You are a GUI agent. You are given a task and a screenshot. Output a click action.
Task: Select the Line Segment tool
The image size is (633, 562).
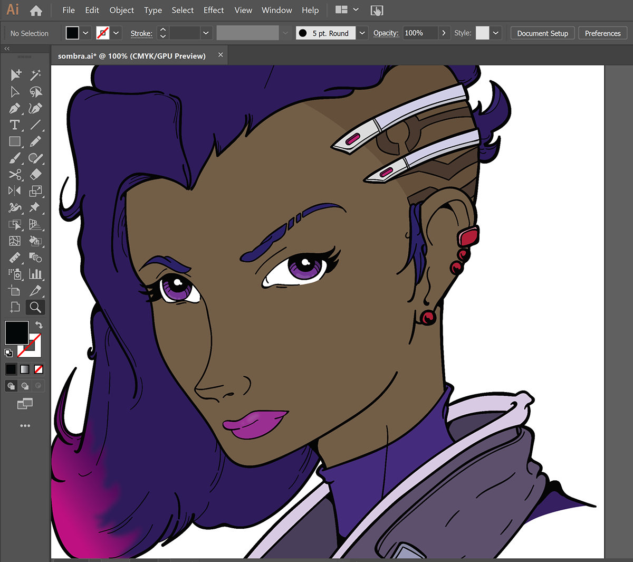35,125
